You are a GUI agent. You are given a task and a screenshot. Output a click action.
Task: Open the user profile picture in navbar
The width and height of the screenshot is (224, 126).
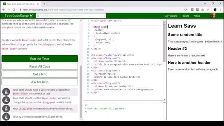point(213,16)
